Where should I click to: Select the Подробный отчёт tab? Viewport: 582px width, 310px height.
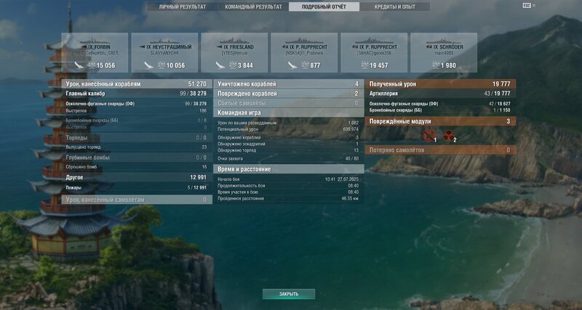(x=324, y=7)
